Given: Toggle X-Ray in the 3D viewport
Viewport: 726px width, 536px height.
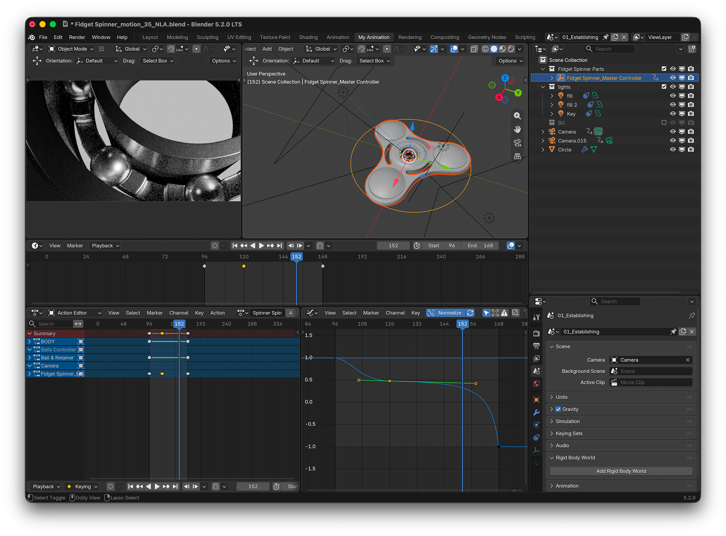Looking at the screenshot, I should pos(474,49).
